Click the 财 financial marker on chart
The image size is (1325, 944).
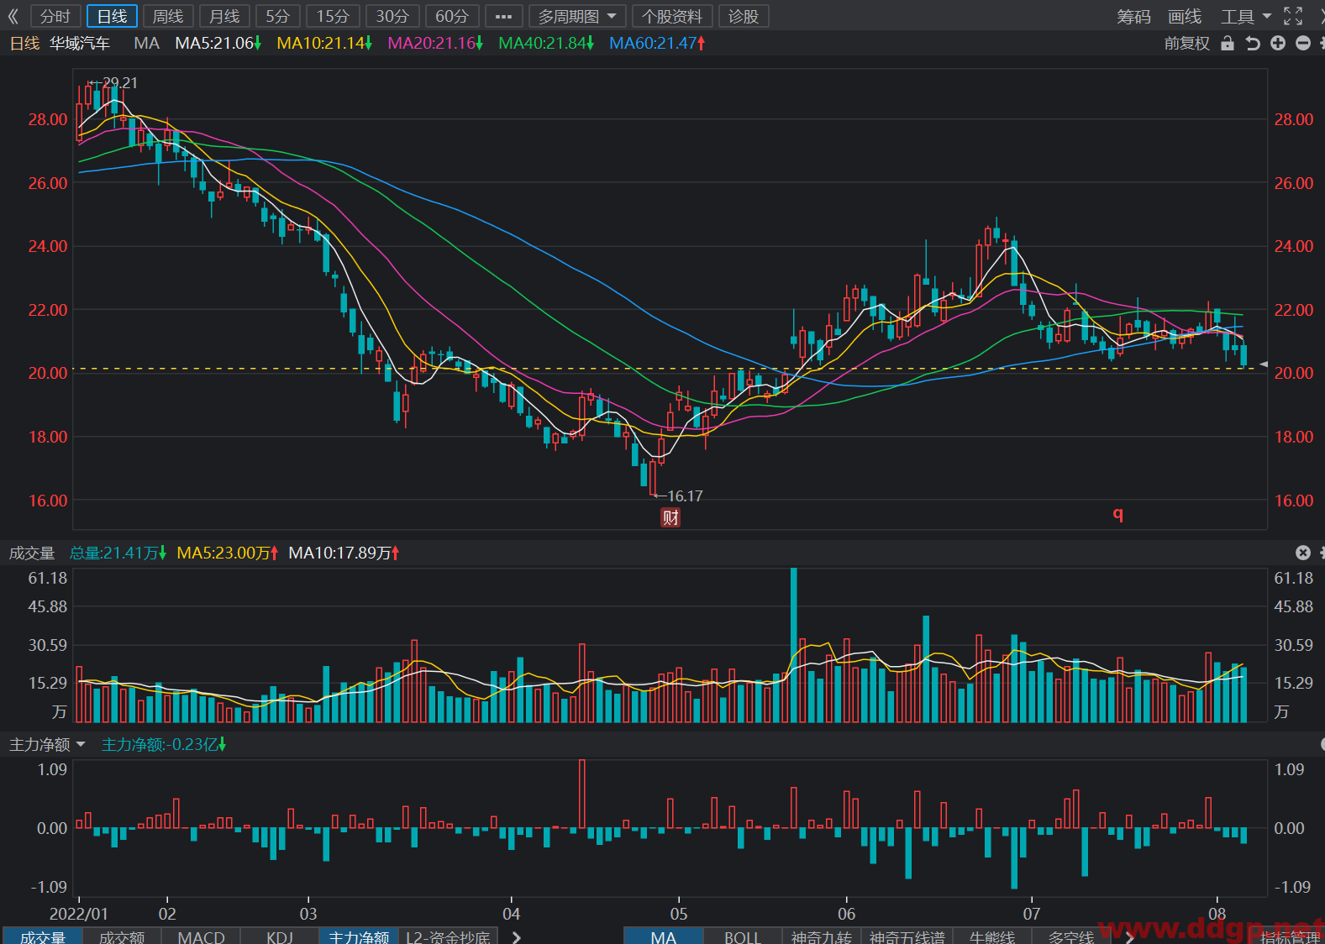click(x=670, y=517)
